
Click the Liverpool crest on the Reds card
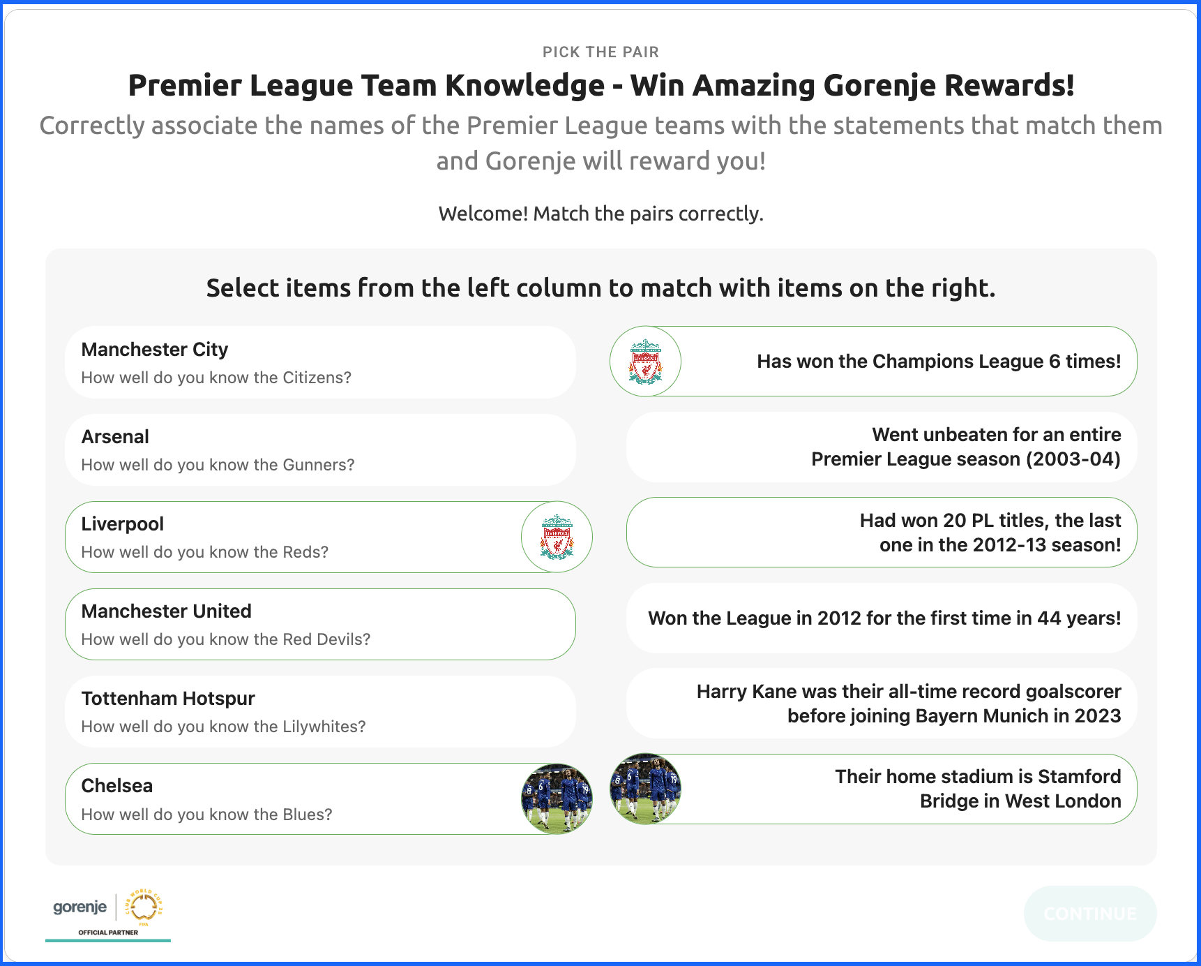557,537
